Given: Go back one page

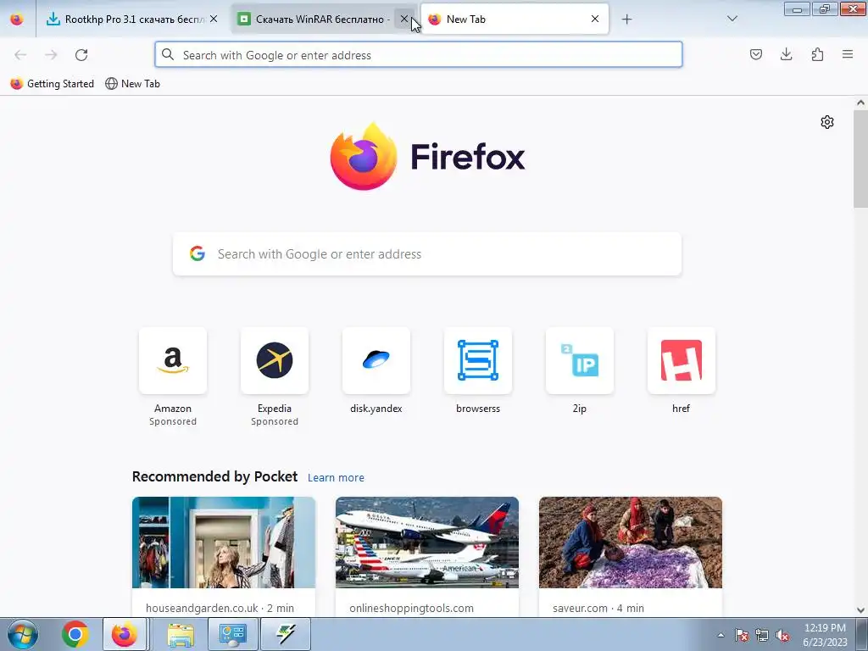Looking at the screenshot, I should (20, 55).
